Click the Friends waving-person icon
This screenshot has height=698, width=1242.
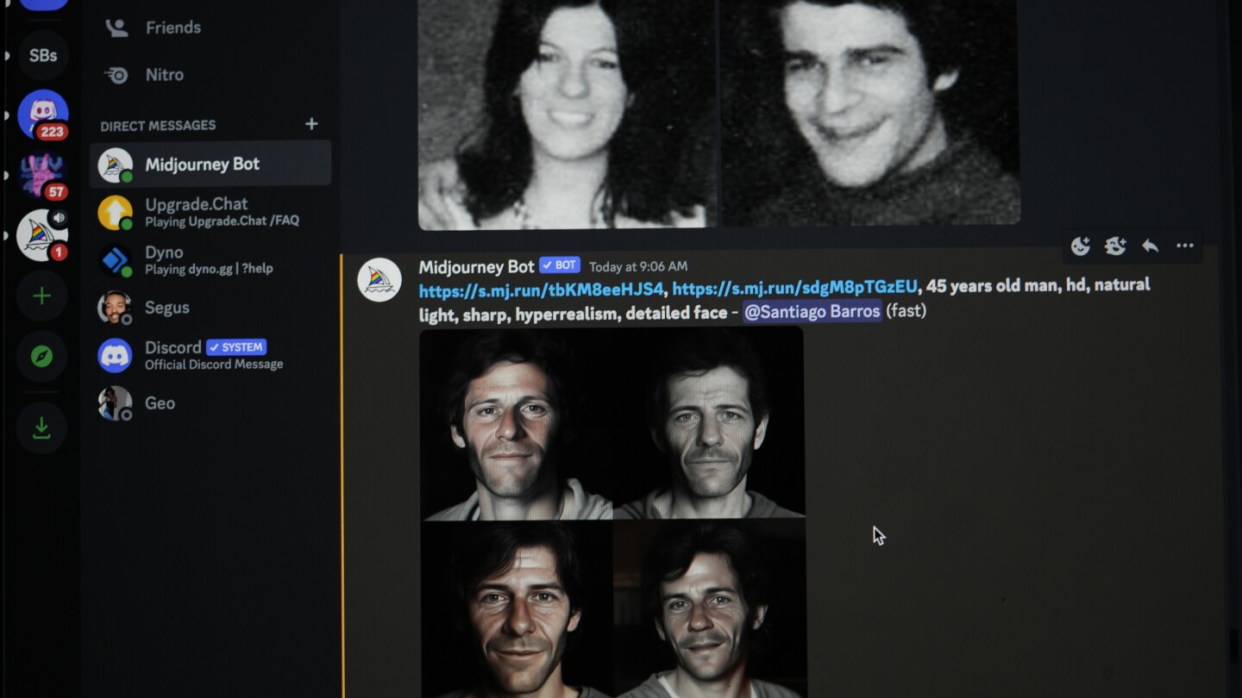pyautogui.click(x=116, y=28)
